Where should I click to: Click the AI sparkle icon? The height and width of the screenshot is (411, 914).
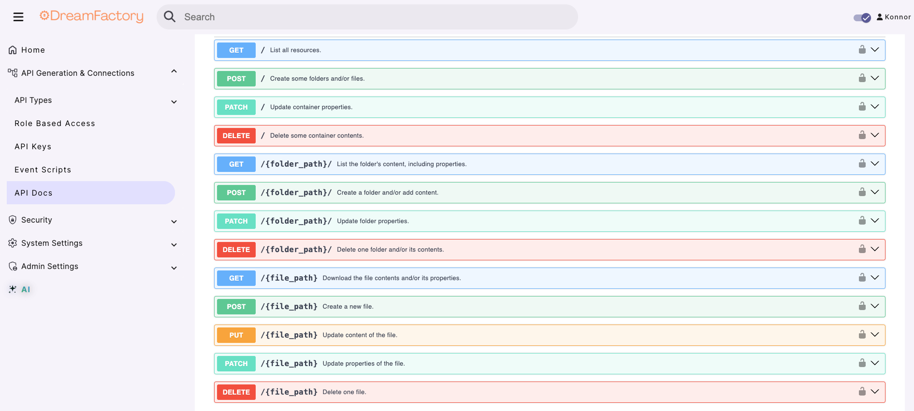pos(13,289)
